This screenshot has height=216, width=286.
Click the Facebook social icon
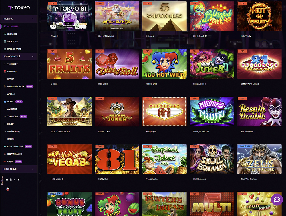pos(7,179)
